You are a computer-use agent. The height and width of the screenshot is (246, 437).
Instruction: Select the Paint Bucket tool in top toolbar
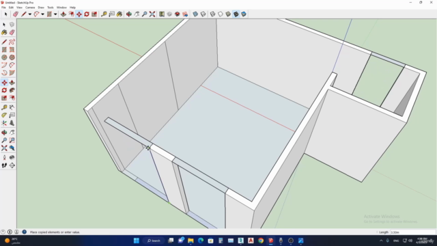[x=119, y=14]
